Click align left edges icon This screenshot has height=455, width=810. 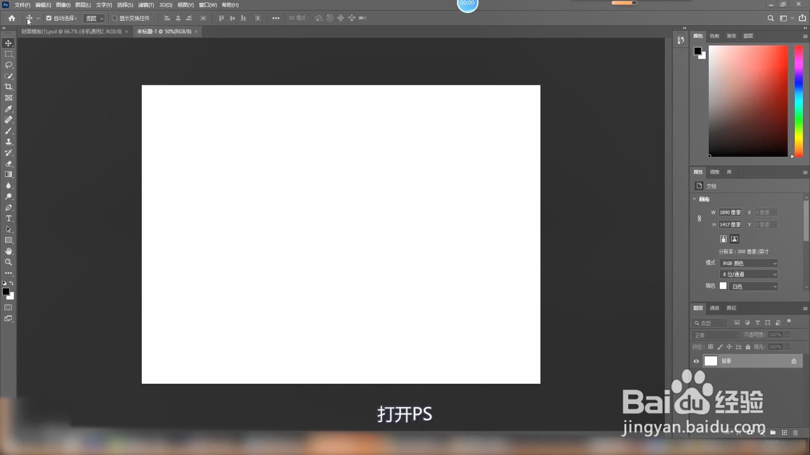pos(167,18)
